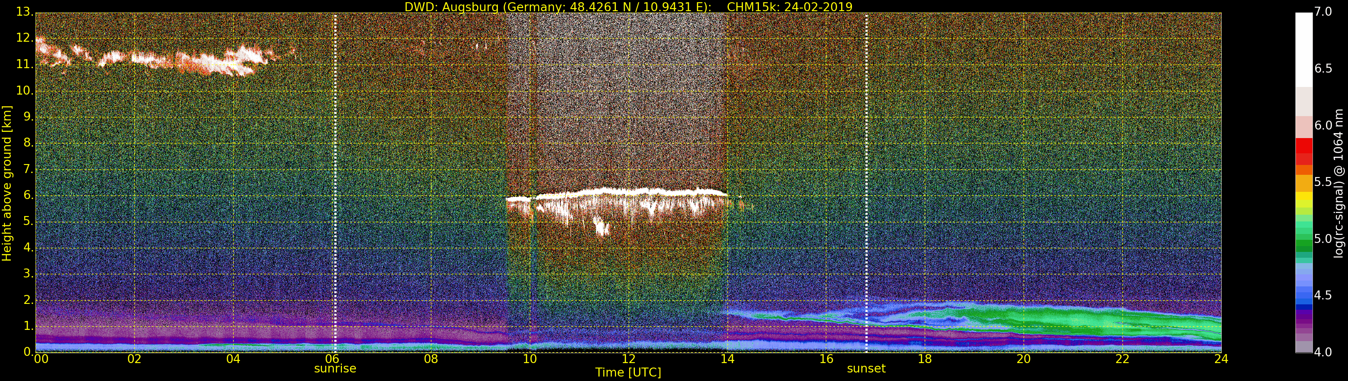Click time-axis tick "04"
Viewport: 1348px width, 381px height.
233,359
